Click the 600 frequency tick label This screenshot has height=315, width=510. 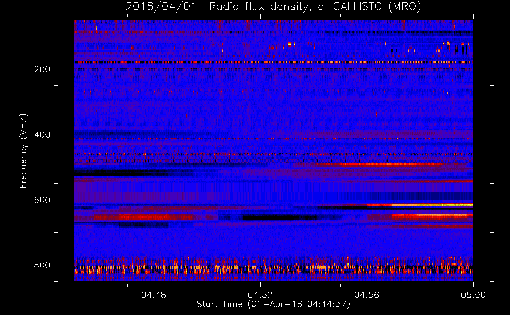(42, 200)
